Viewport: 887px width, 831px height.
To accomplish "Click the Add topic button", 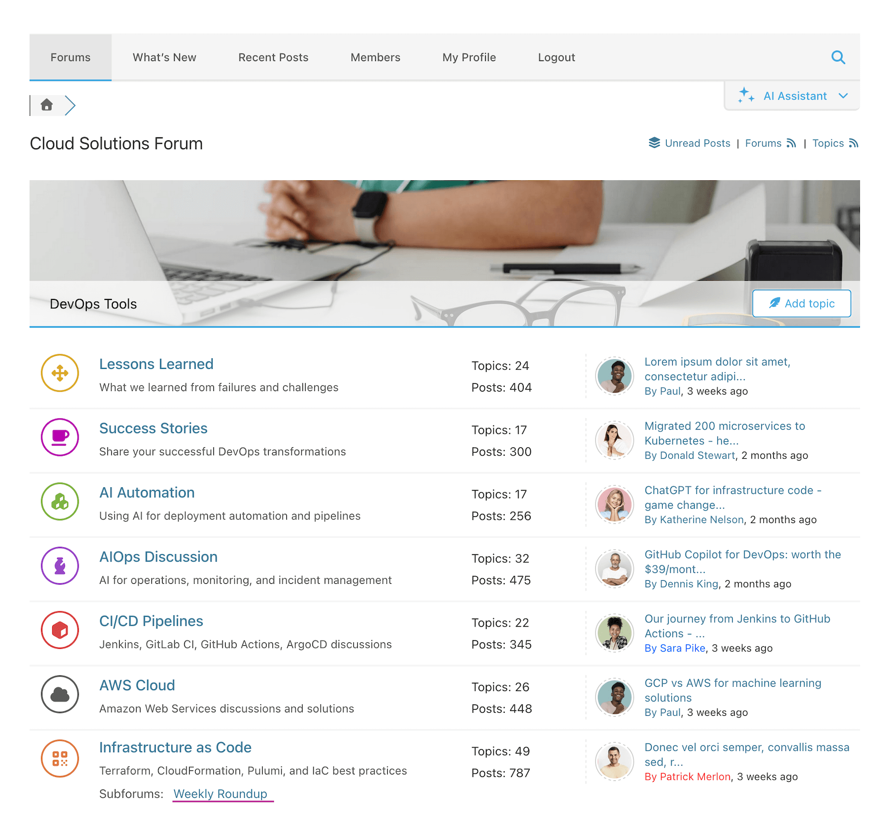I will (x=801, y=303).
